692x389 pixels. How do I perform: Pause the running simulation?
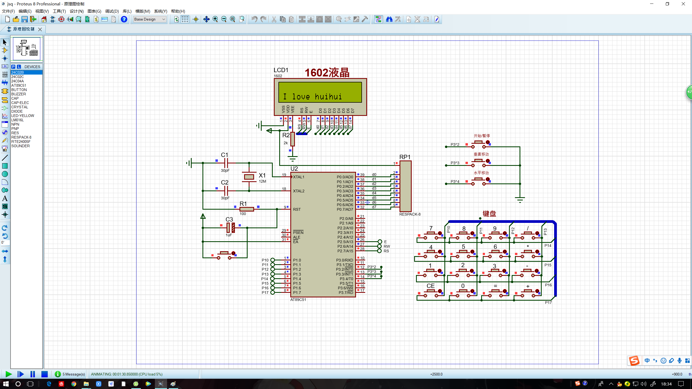33,374
